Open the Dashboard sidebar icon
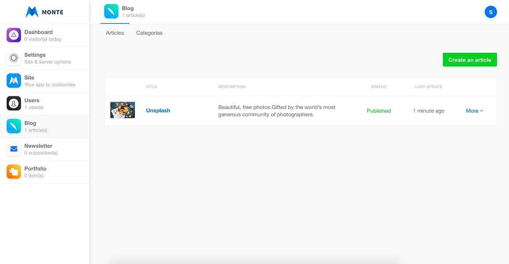 [14, 35]
